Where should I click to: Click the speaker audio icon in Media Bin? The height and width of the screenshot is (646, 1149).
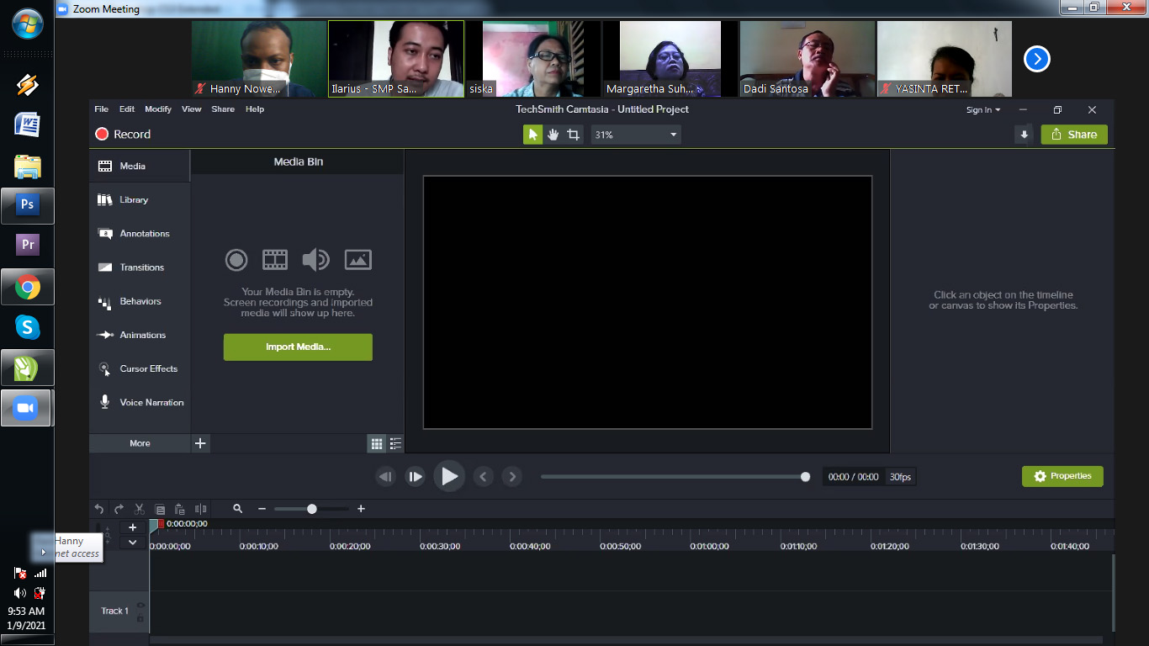pos(315,260)
